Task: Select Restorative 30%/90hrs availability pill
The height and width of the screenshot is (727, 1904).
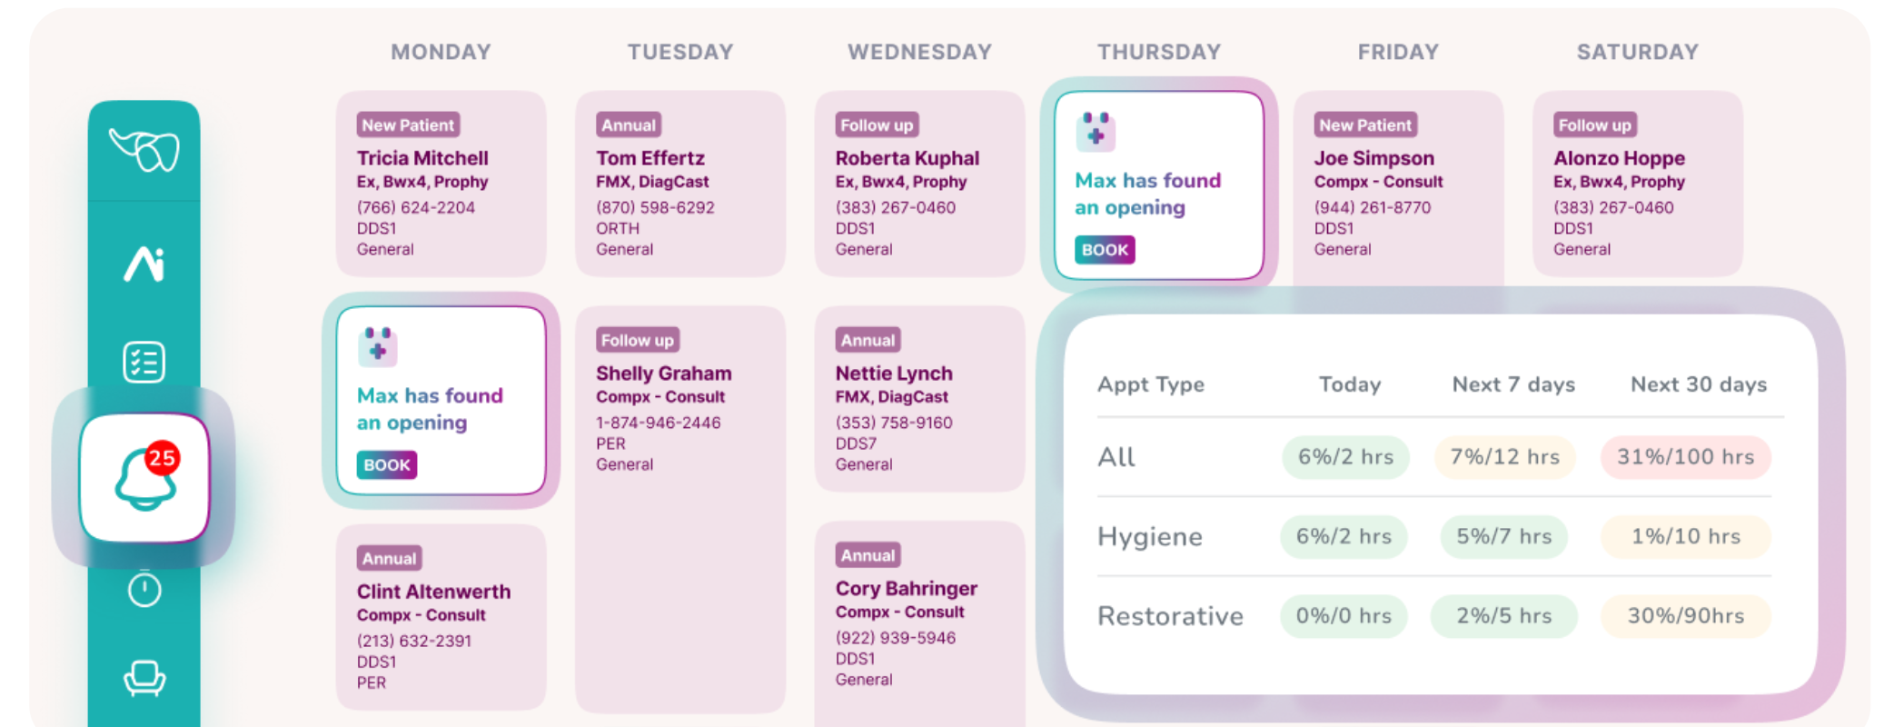Action: [x=1685, y=616]
